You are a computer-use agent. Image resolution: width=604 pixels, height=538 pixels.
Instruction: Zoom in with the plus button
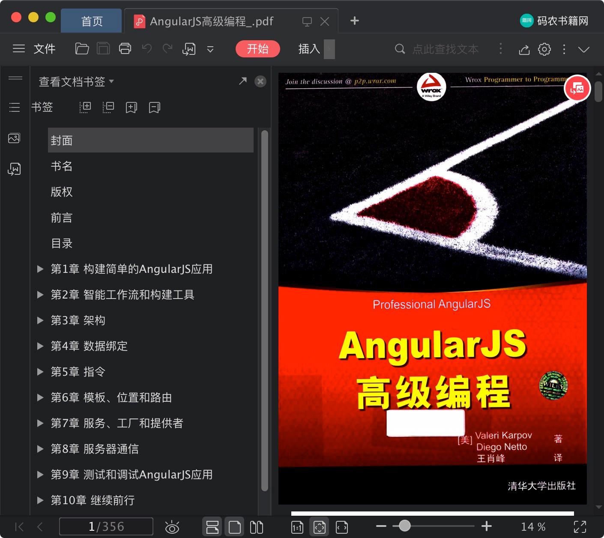(487, 526)
